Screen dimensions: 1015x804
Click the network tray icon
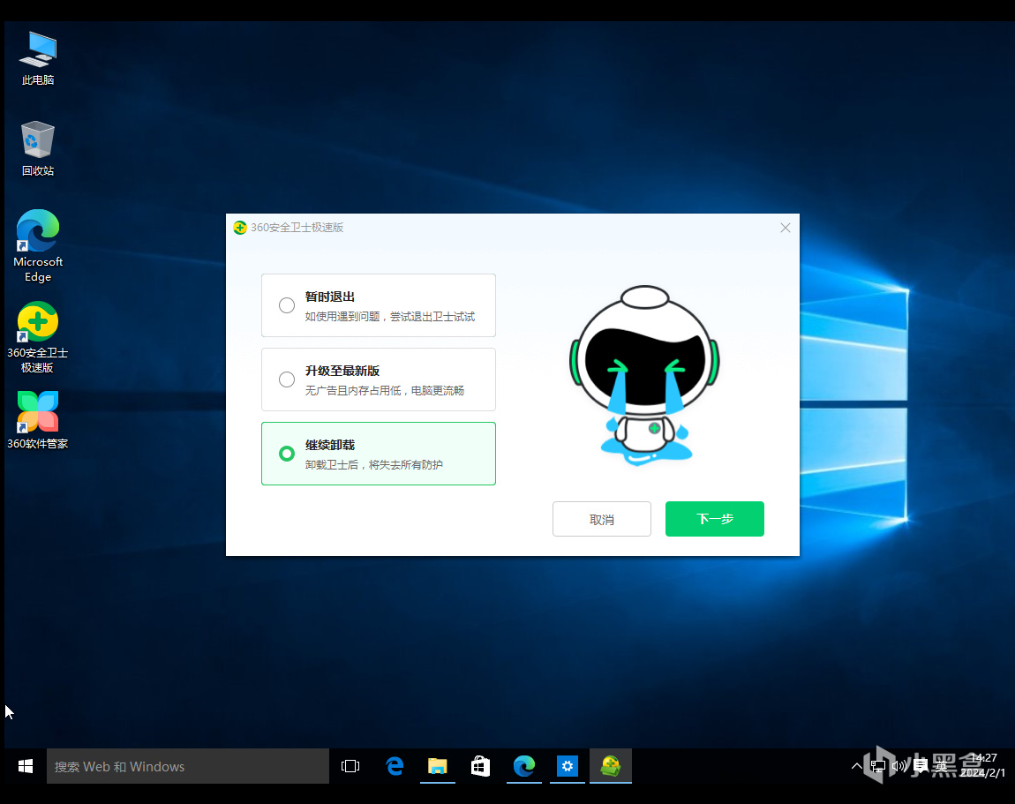878,766
